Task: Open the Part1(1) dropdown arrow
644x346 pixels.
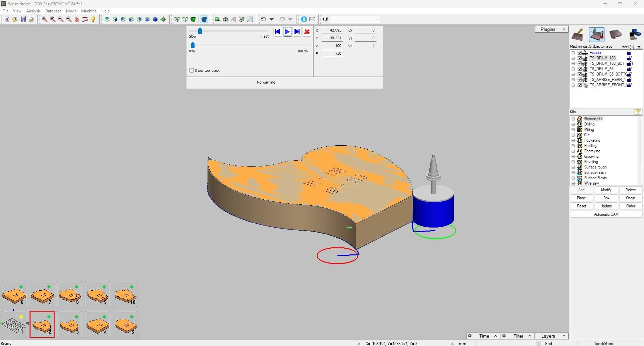Action: tap(639, 47)
